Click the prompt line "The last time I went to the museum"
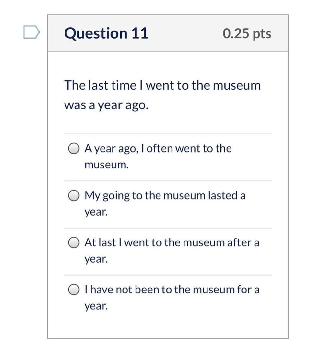 [162, 86]
